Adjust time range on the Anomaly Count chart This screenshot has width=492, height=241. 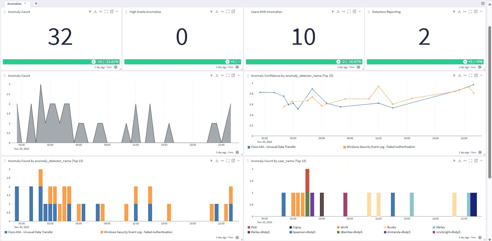pyautogui.click(x=222, y=75)
